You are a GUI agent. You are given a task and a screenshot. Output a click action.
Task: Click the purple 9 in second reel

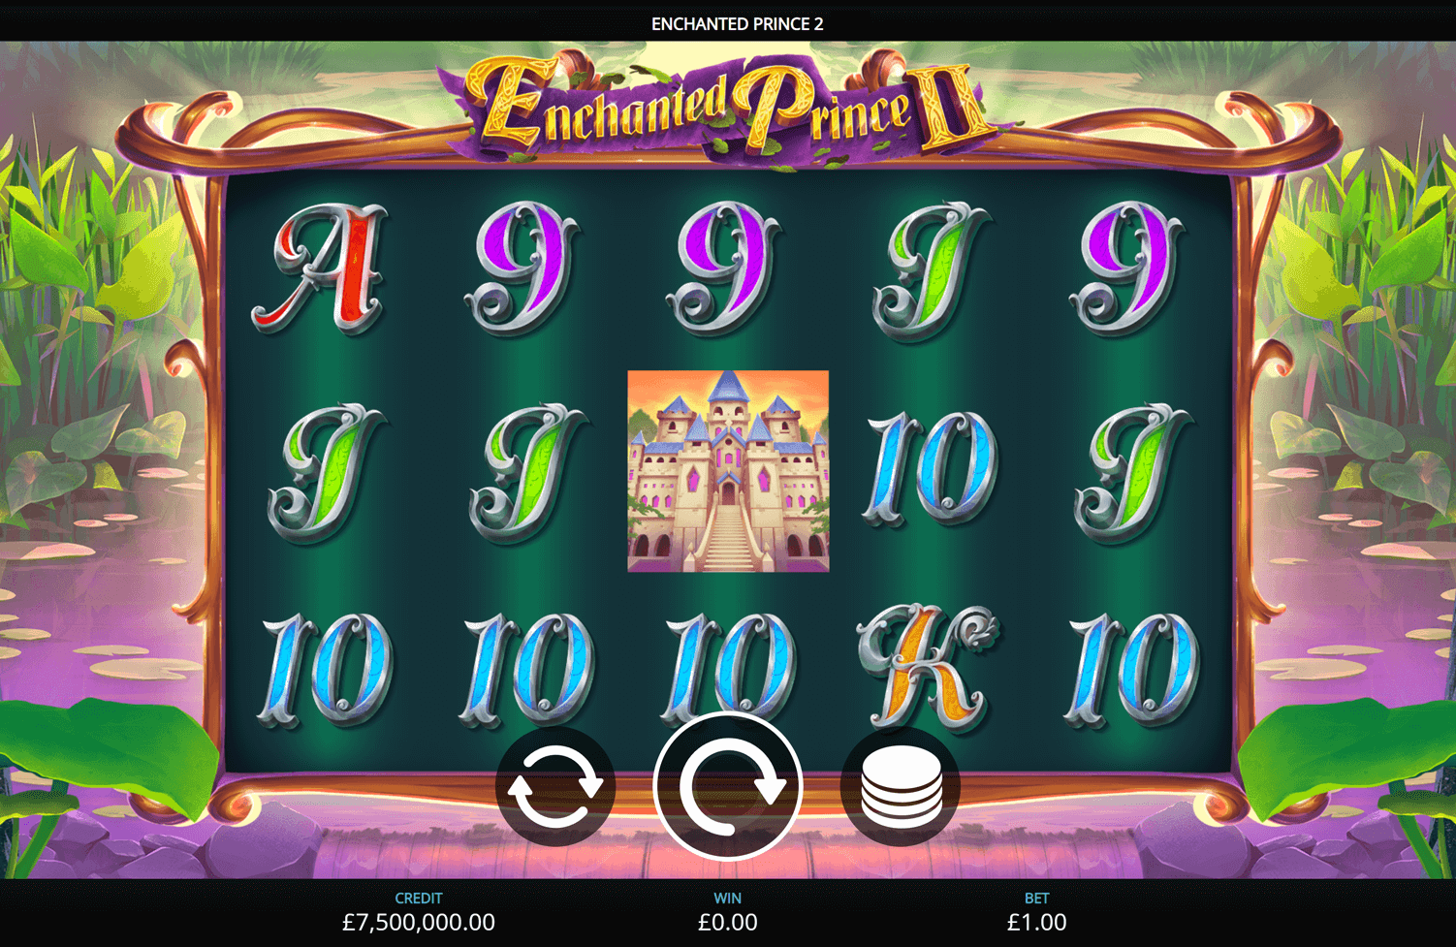(x=523, y=268)
